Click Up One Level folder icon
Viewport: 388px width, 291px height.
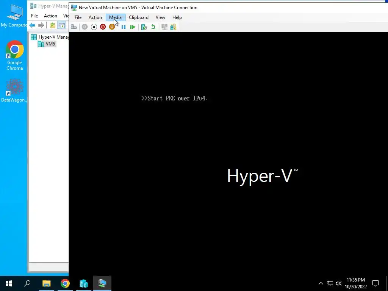pyautogui.click(x=52, y=25)
